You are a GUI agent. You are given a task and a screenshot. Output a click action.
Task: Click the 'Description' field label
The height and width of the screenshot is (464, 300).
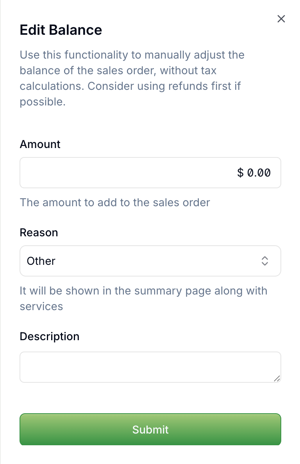coord(49,336)
